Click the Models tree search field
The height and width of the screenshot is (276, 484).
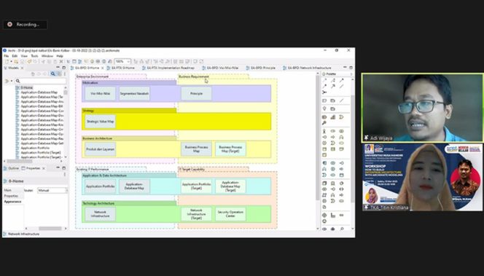[40, 81]
